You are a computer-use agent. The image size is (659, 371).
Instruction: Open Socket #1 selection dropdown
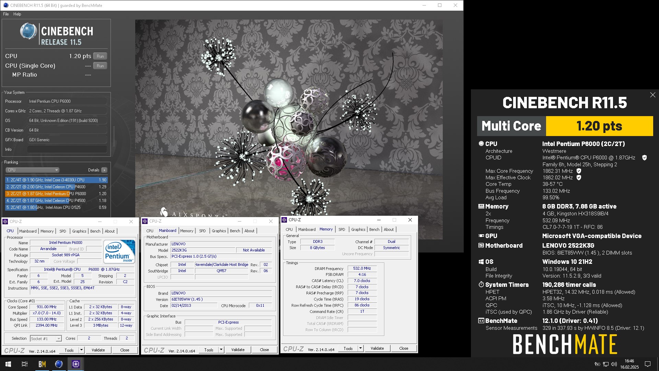pos(46,339)
